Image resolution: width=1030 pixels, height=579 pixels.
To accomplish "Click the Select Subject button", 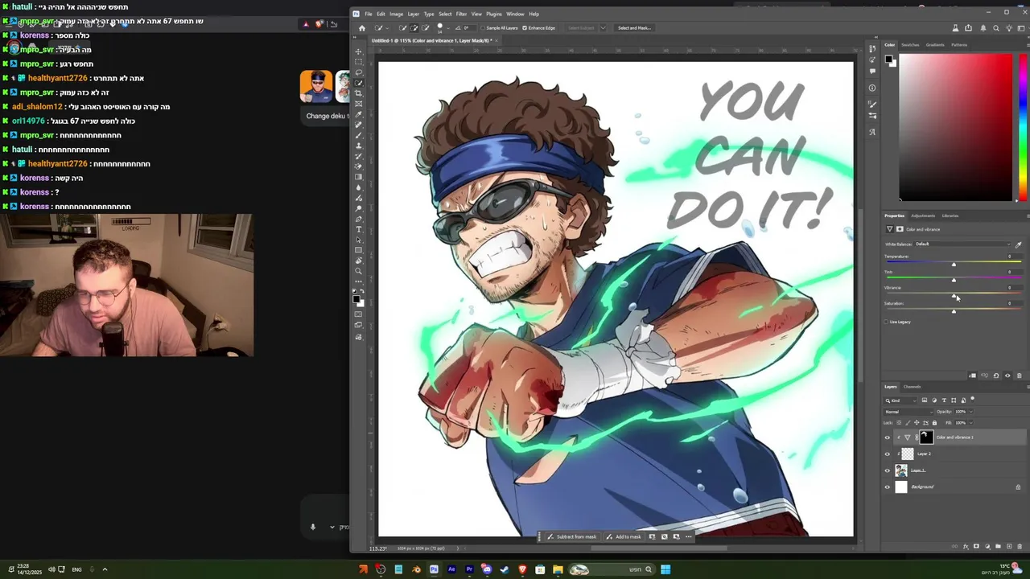I will click(581, 28).
